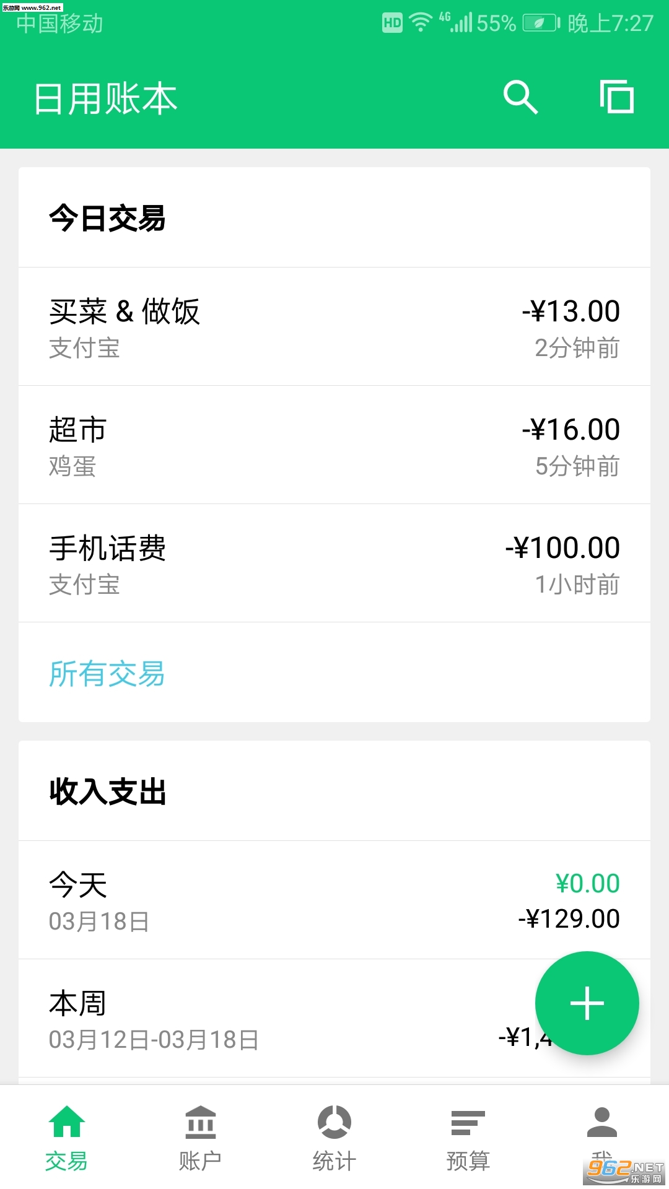
Task: Open the 预算 budget icon tab
Action: click(x=468, y=1122)
